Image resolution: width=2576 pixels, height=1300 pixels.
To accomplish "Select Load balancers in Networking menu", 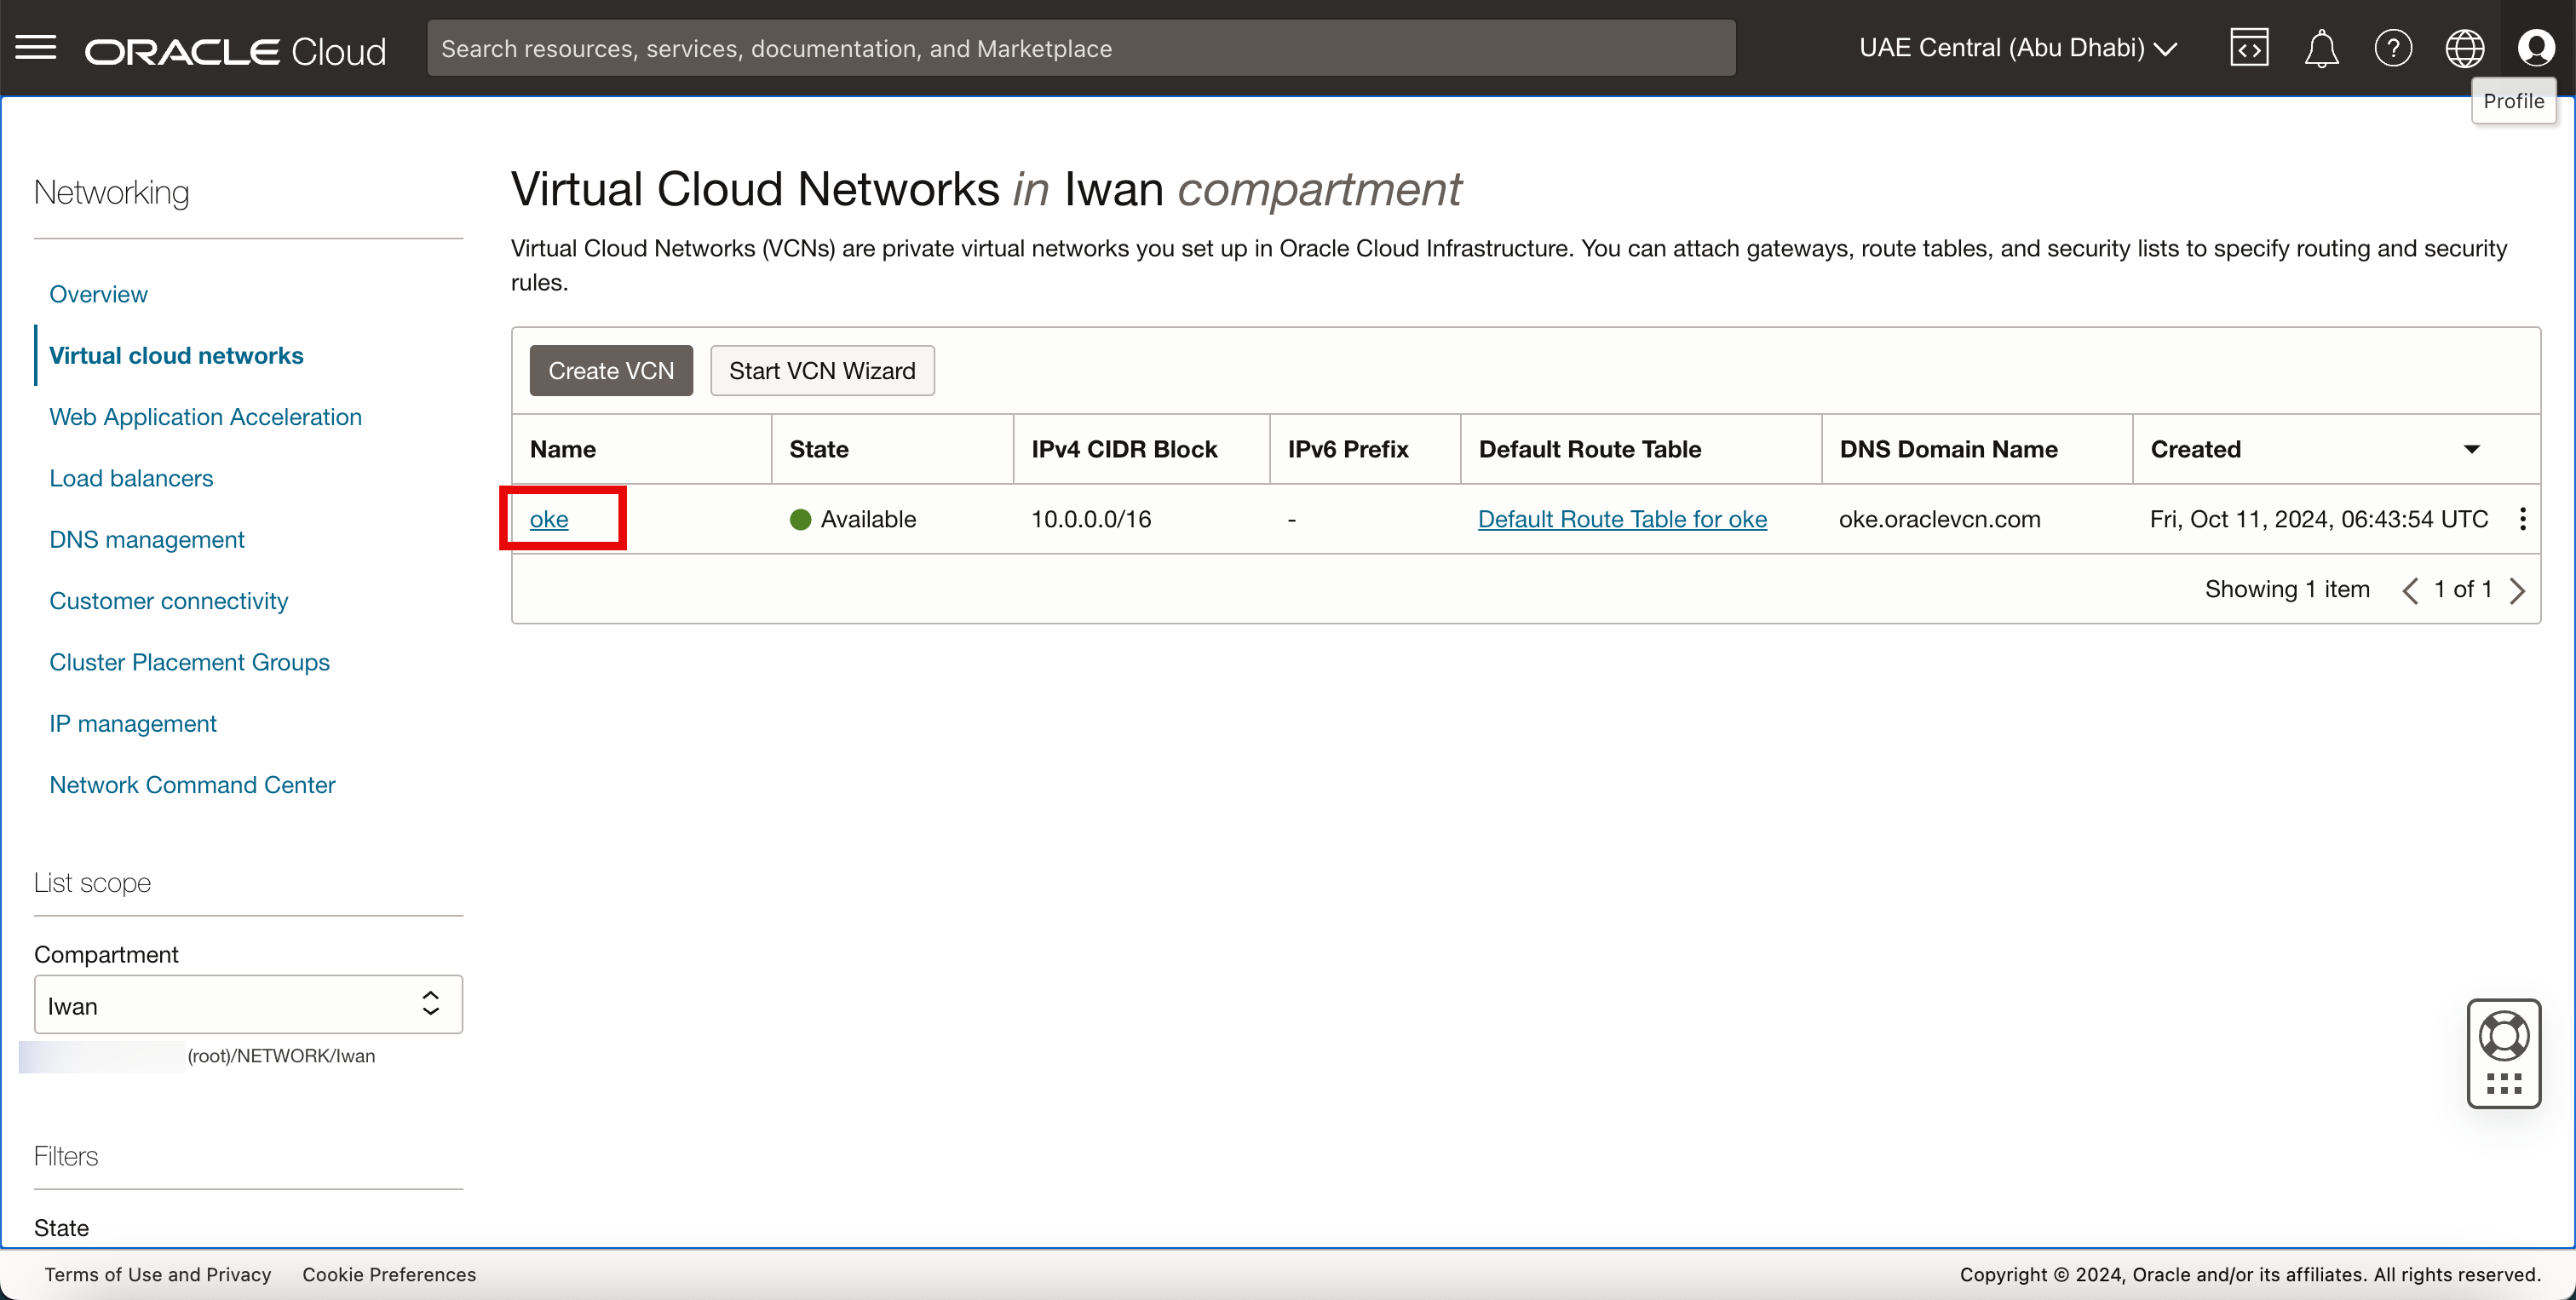I will pyautogui.click(x=131, y=478).
